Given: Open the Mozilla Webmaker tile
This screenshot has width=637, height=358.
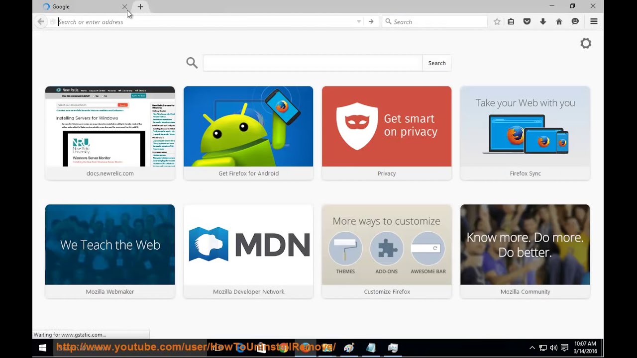Looking at the screenshot, I should pyautogui.click(x=110, y=251).
